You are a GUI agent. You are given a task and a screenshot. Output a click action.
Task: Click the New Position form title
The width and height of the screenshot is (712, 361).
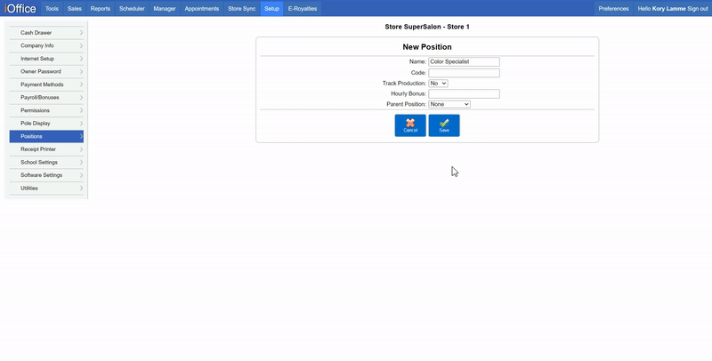[427, 47]
